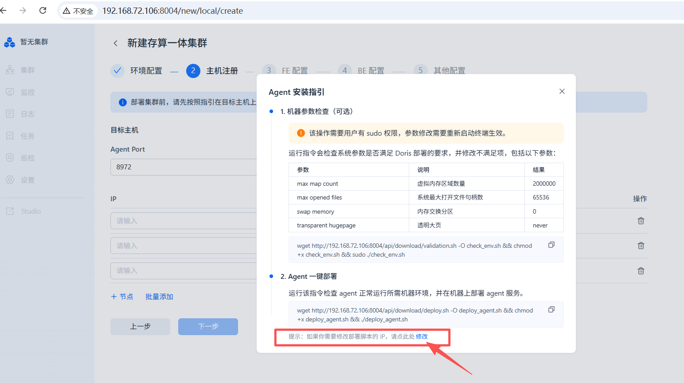Open 日志 in the sidebar
The width and height of the screenshot is (684, 383).
click(27, 114)
